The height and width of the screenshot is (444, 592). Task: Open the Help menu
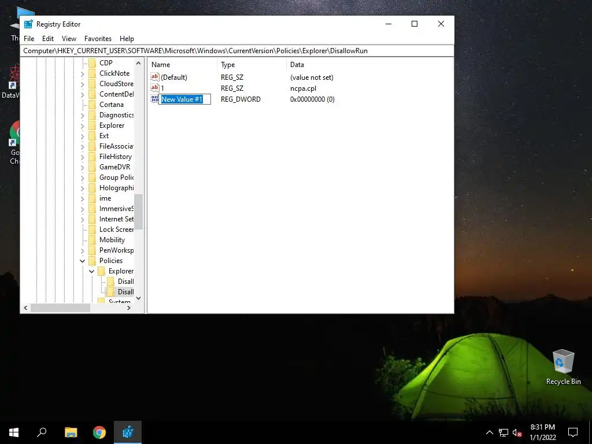coord(127,39)
